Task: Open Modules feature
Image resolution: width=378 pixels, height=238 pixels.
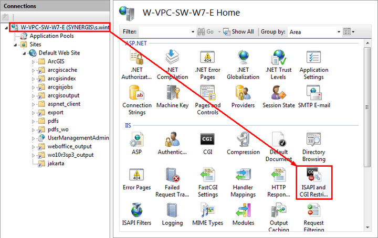Action: pos(243,214)
